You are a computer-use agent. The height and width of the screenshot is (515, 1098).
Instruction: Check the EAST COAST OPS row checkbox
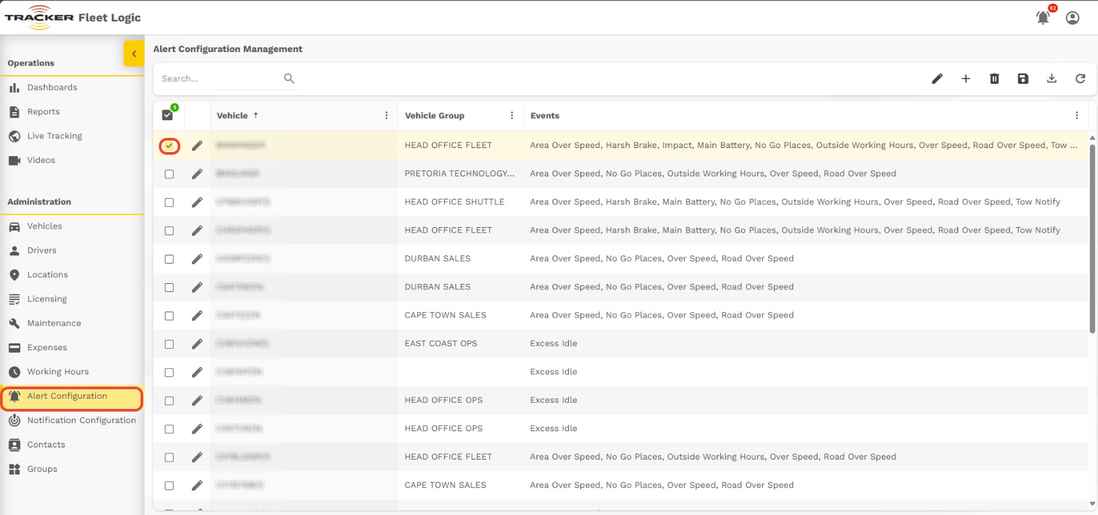click(x=169, y=345)
